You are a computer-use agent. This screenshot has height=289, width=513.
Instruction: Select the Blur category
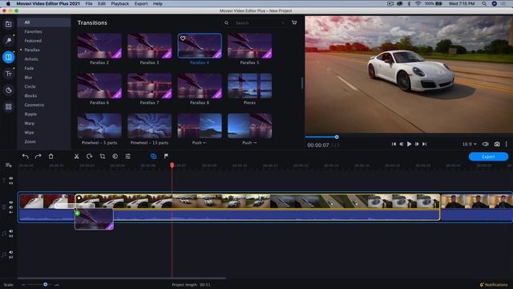pos(29,77)
